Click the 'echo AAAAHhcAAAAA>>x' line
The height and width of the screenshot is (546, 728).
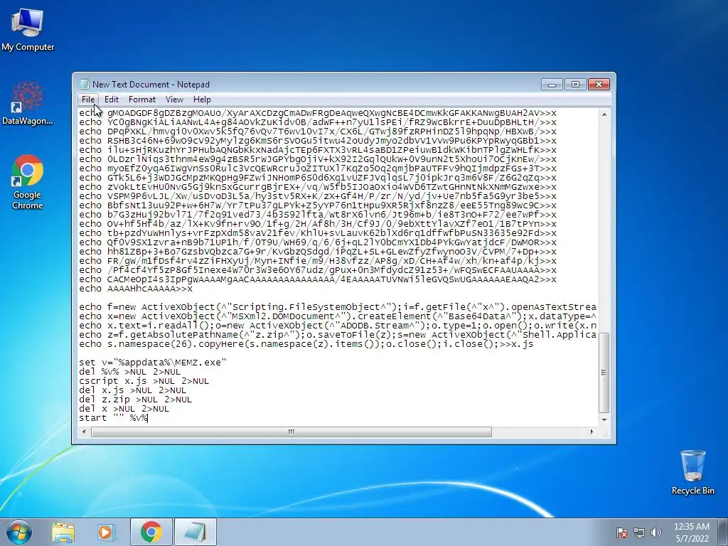[x=136, y=289]
